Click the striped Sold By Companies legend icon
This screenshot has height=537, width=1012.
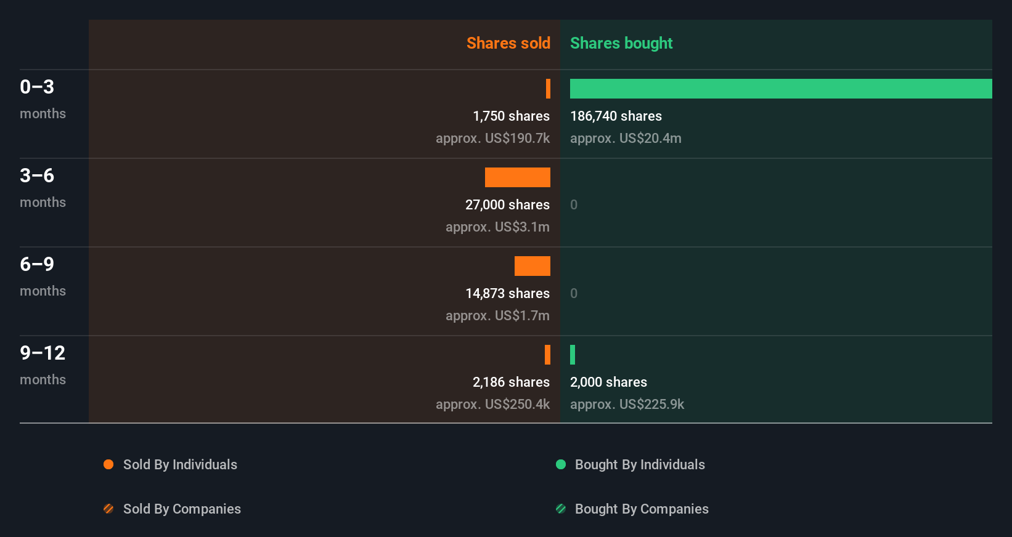pyautogui.click(x=108, y=509)
